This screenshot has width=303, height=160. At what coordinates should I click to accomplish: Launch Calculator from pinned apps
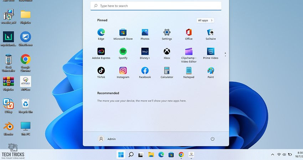pyautogui.click(x=167, y=73)
